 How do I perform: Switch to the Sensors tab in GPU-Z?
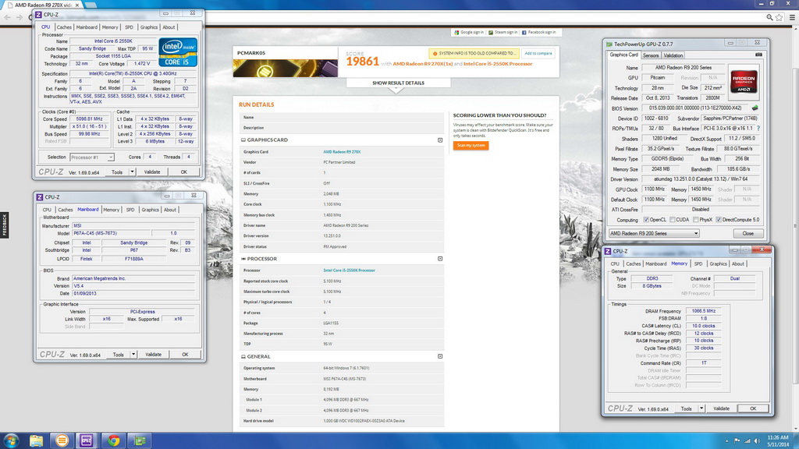tap(651, 55)
